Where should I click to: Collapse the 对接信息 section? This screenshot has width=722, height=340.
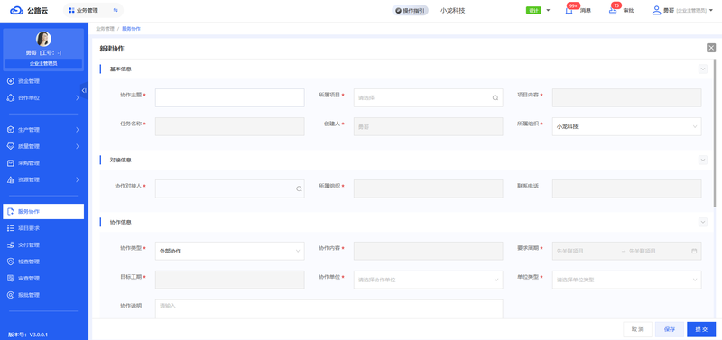click(x=703, y=160)
